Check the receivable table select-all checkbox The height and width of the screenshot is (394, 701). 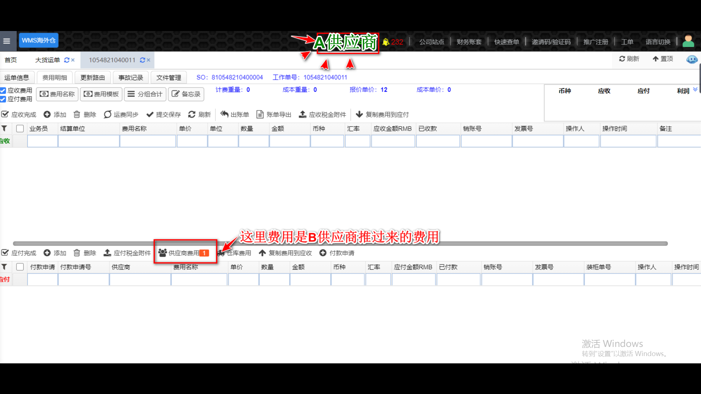20,128
